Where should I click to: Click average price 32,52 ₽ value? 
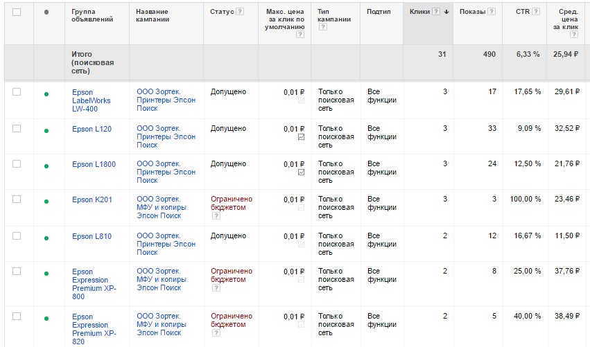click(x=566, y=129)
